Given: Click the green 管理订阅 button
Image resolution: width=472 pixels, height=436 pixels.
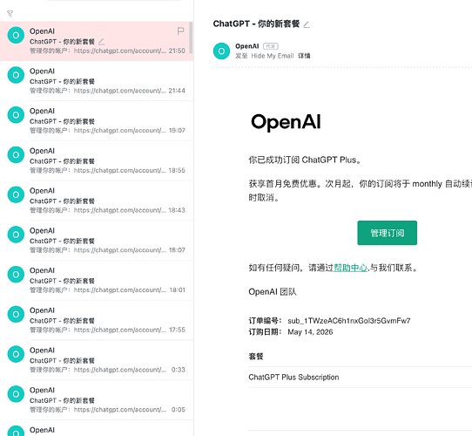Looking at the screenshot, I should pyautogui.click(x=388, y=233).
